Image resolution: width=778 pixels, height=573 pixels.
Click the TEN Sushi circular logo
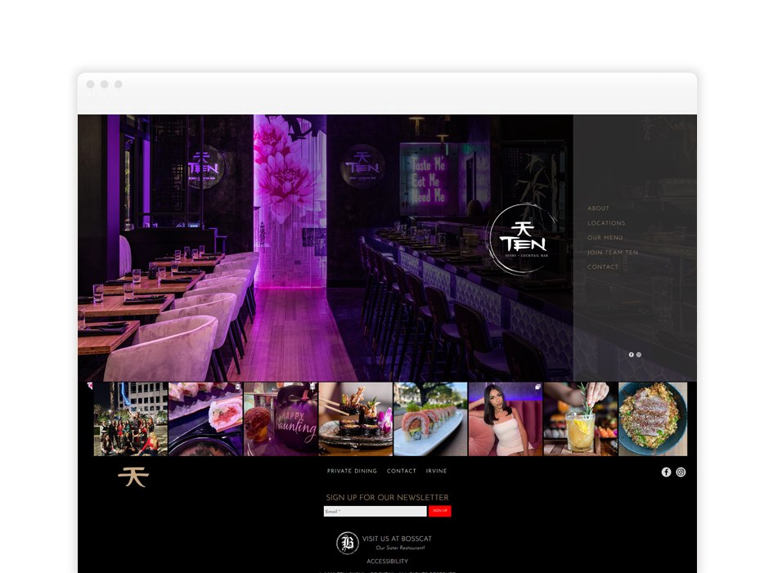[523, 239]
